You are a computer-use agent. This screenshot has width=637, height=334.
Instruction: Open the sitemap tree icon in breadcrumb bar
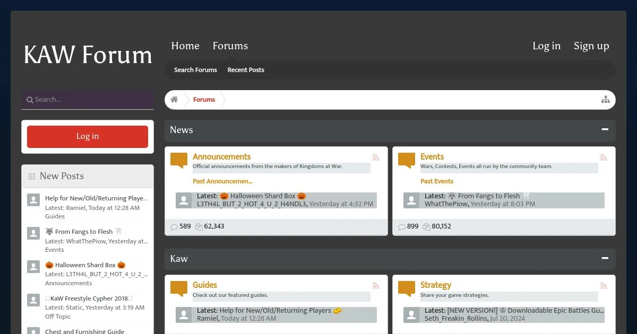pos(605,100)
